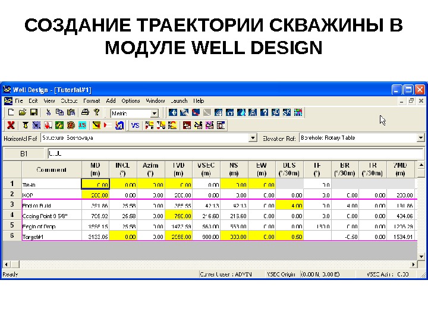Open the Window menu
This screenshot has width=428, height=321.
pos(155,101)
